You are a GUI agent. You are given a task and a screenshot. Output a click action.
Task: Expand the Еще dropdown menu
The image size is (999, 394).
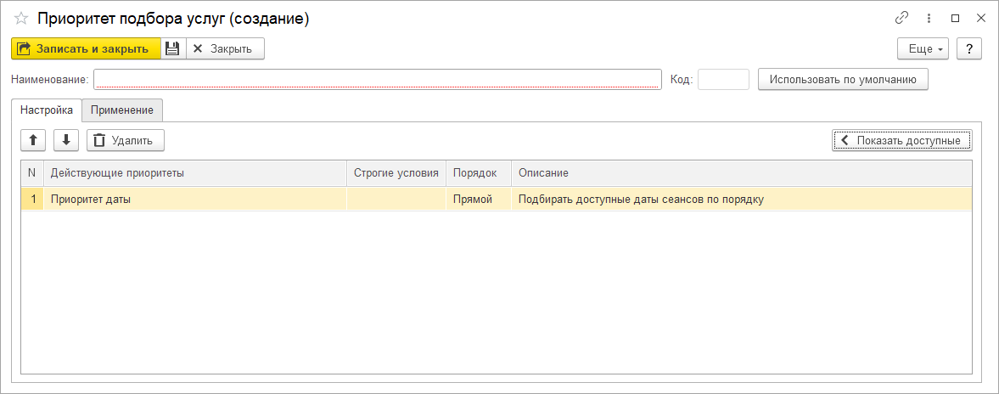[x=923, y=48]
